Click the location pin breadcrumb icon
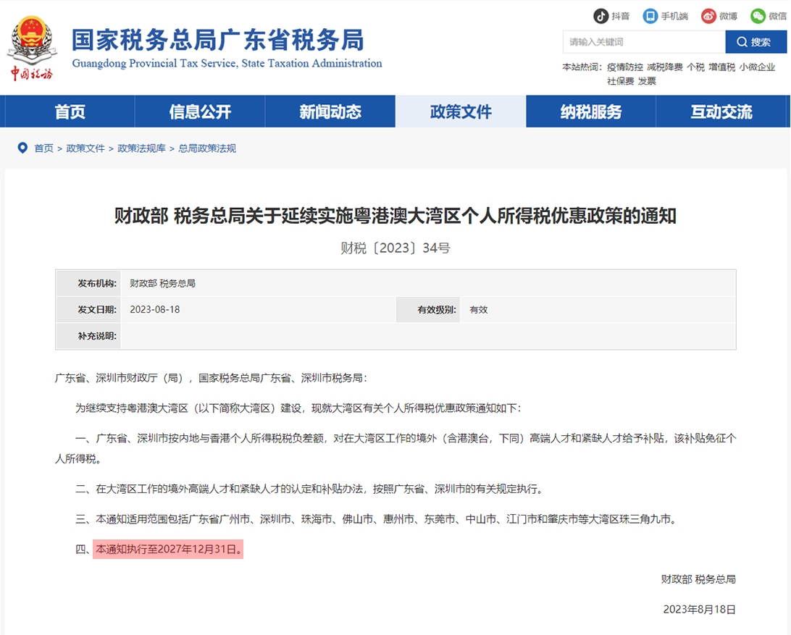Image resolution: width=791 pixels, height=635 pixels. (x=22, y=148)
